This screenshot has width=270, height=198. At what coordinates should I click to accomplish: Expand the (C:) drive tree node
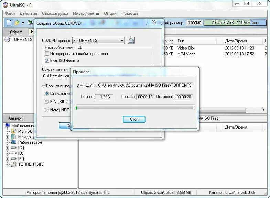pos(7,148)
